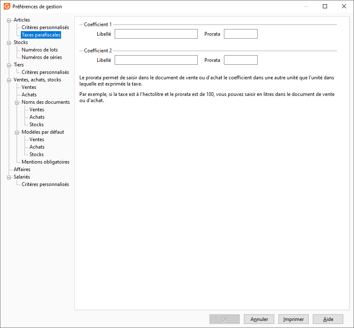
Task: Click the Imprimer button
Action: point(293,319)
